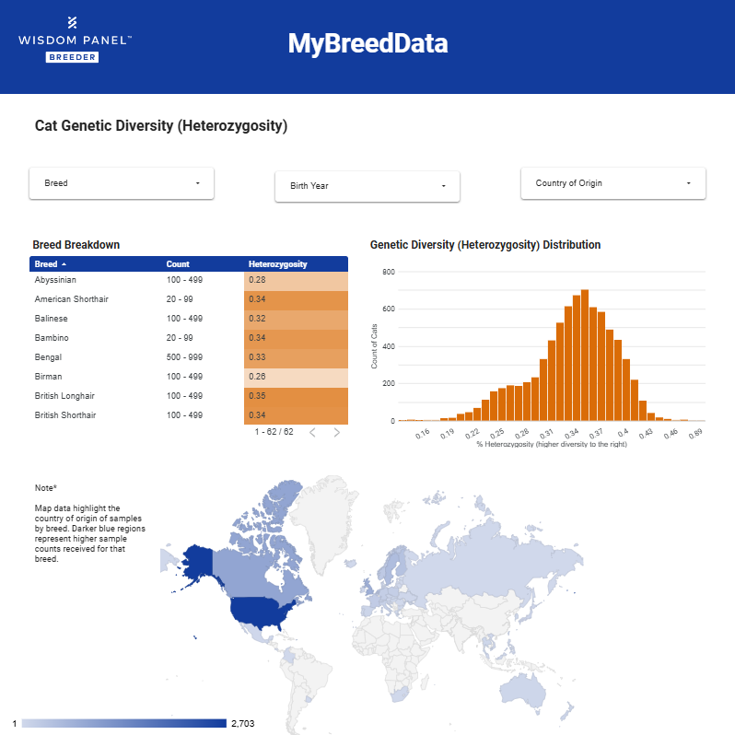Go to next page of breed table

click(x=336, y=432)
